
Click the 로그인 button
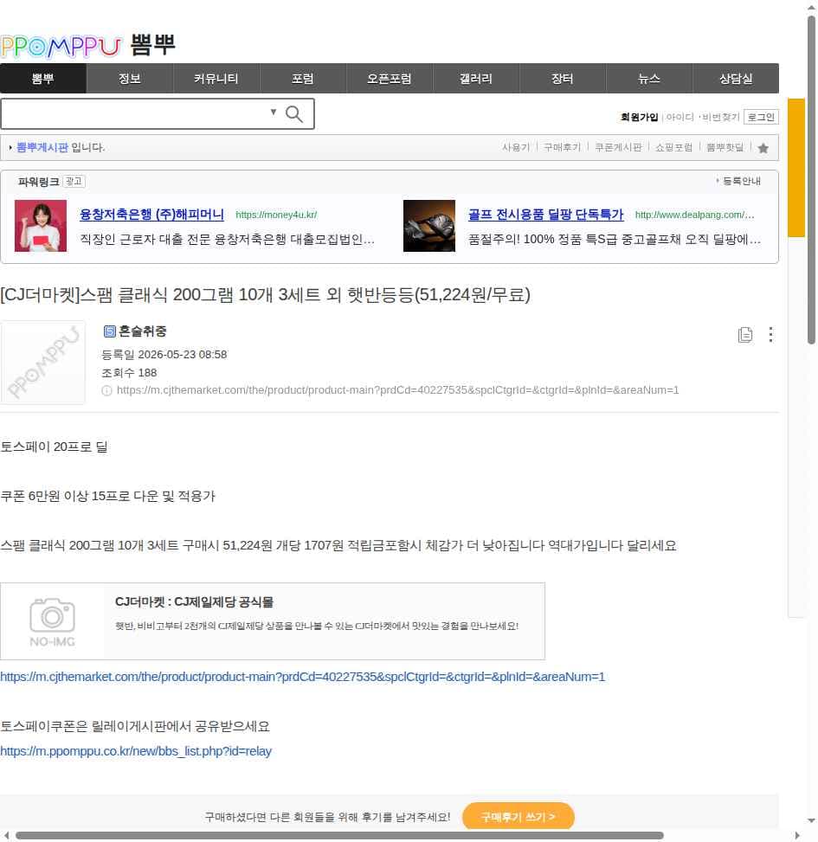tap(761, 117)
